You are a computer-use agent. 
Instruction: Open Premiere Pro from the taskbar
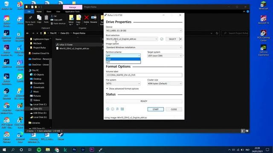click(x=92, y=150)
